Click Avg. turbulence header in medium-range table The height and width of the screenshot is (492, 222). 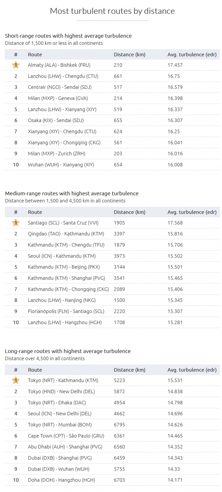(192, 212)
